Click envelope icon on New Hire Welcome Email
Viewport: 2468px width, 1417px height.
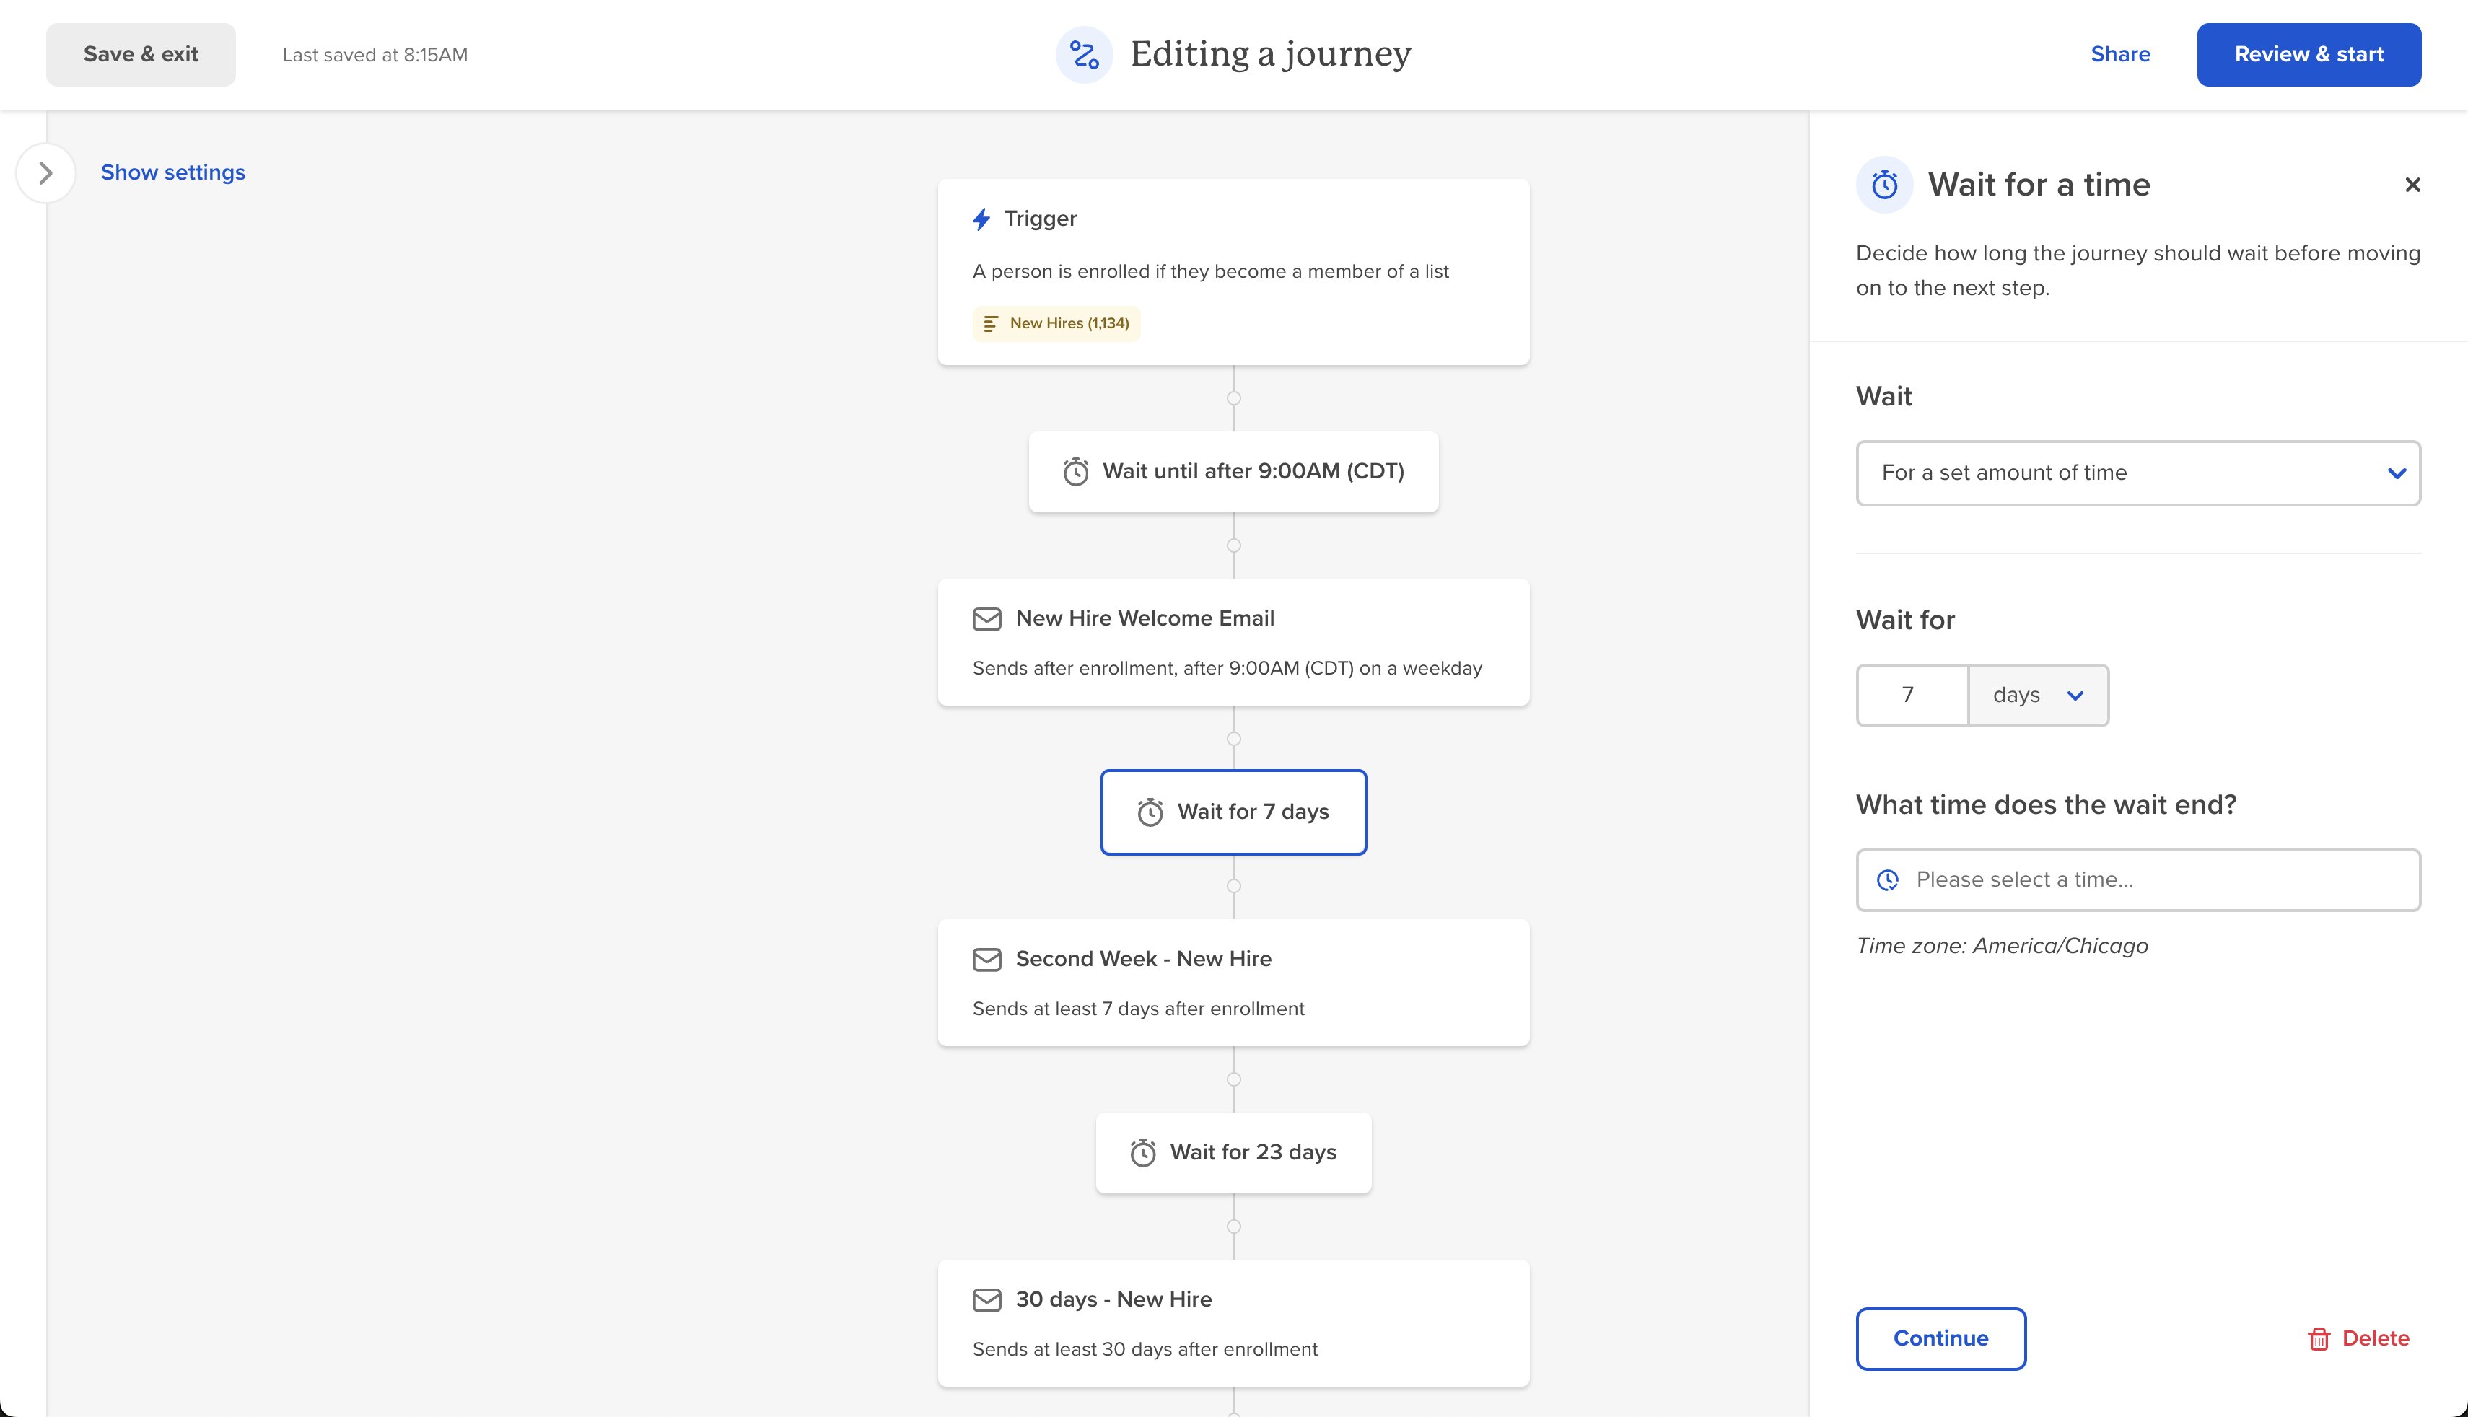coord(986,619)
